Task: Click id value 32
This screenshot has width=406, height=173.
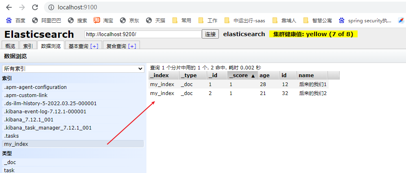Action: 285,93
